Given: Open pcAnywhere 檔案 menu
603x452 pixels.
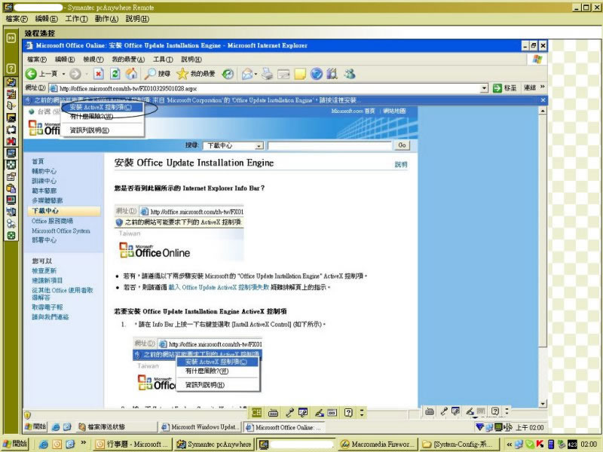Looking at the screenshot, I should click(x=17, y=18).
